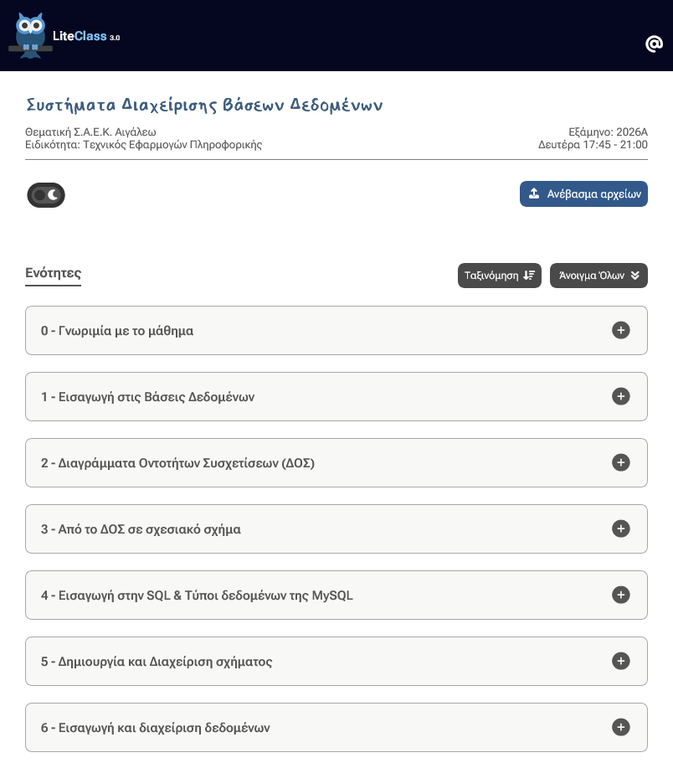
Task: Click the LiteClass owl logo
Action: coord(31,35)
